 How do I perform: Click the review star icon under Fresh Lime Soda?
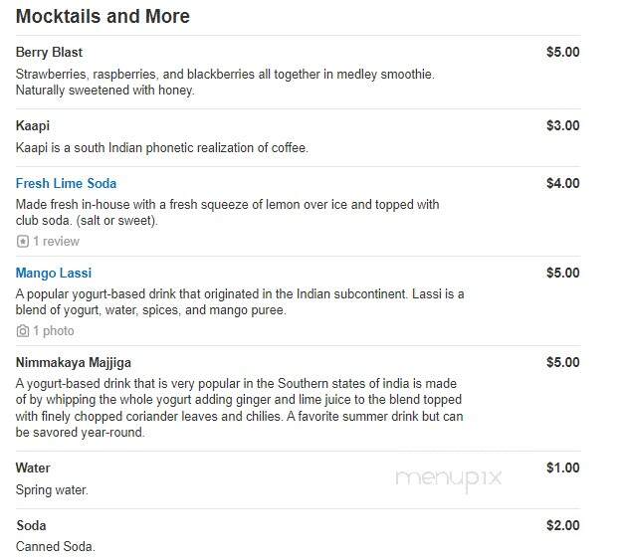(x=22, y=242)
